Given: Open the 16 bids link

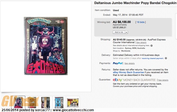Looking at the screenshot, I should (141, 22).
